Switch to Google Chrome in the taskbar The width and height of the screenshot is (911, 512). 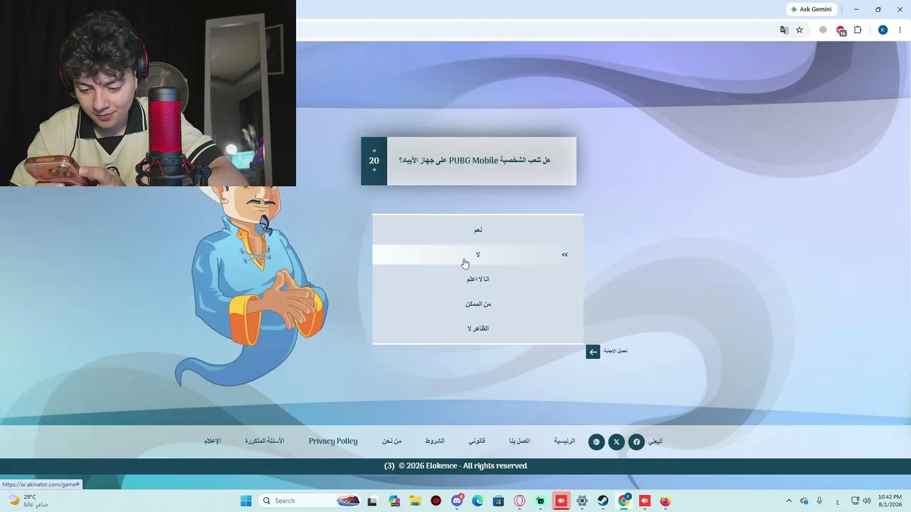click(624, 501)
